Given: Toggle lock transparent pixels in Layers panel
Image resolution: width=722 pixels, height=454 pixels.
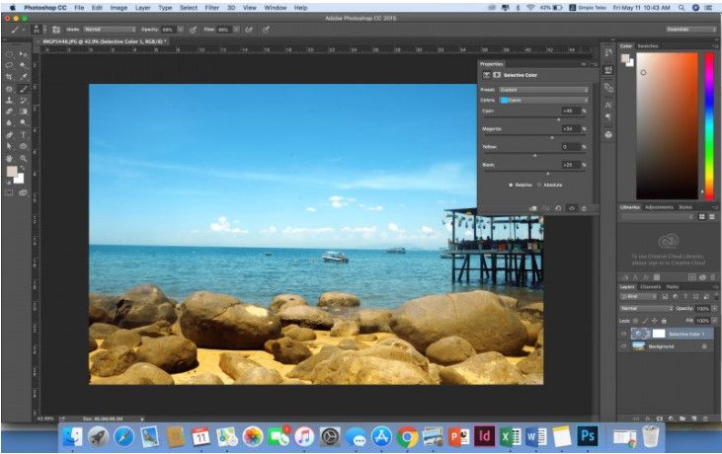Looking at the screenshot, I should pos(636,321).
